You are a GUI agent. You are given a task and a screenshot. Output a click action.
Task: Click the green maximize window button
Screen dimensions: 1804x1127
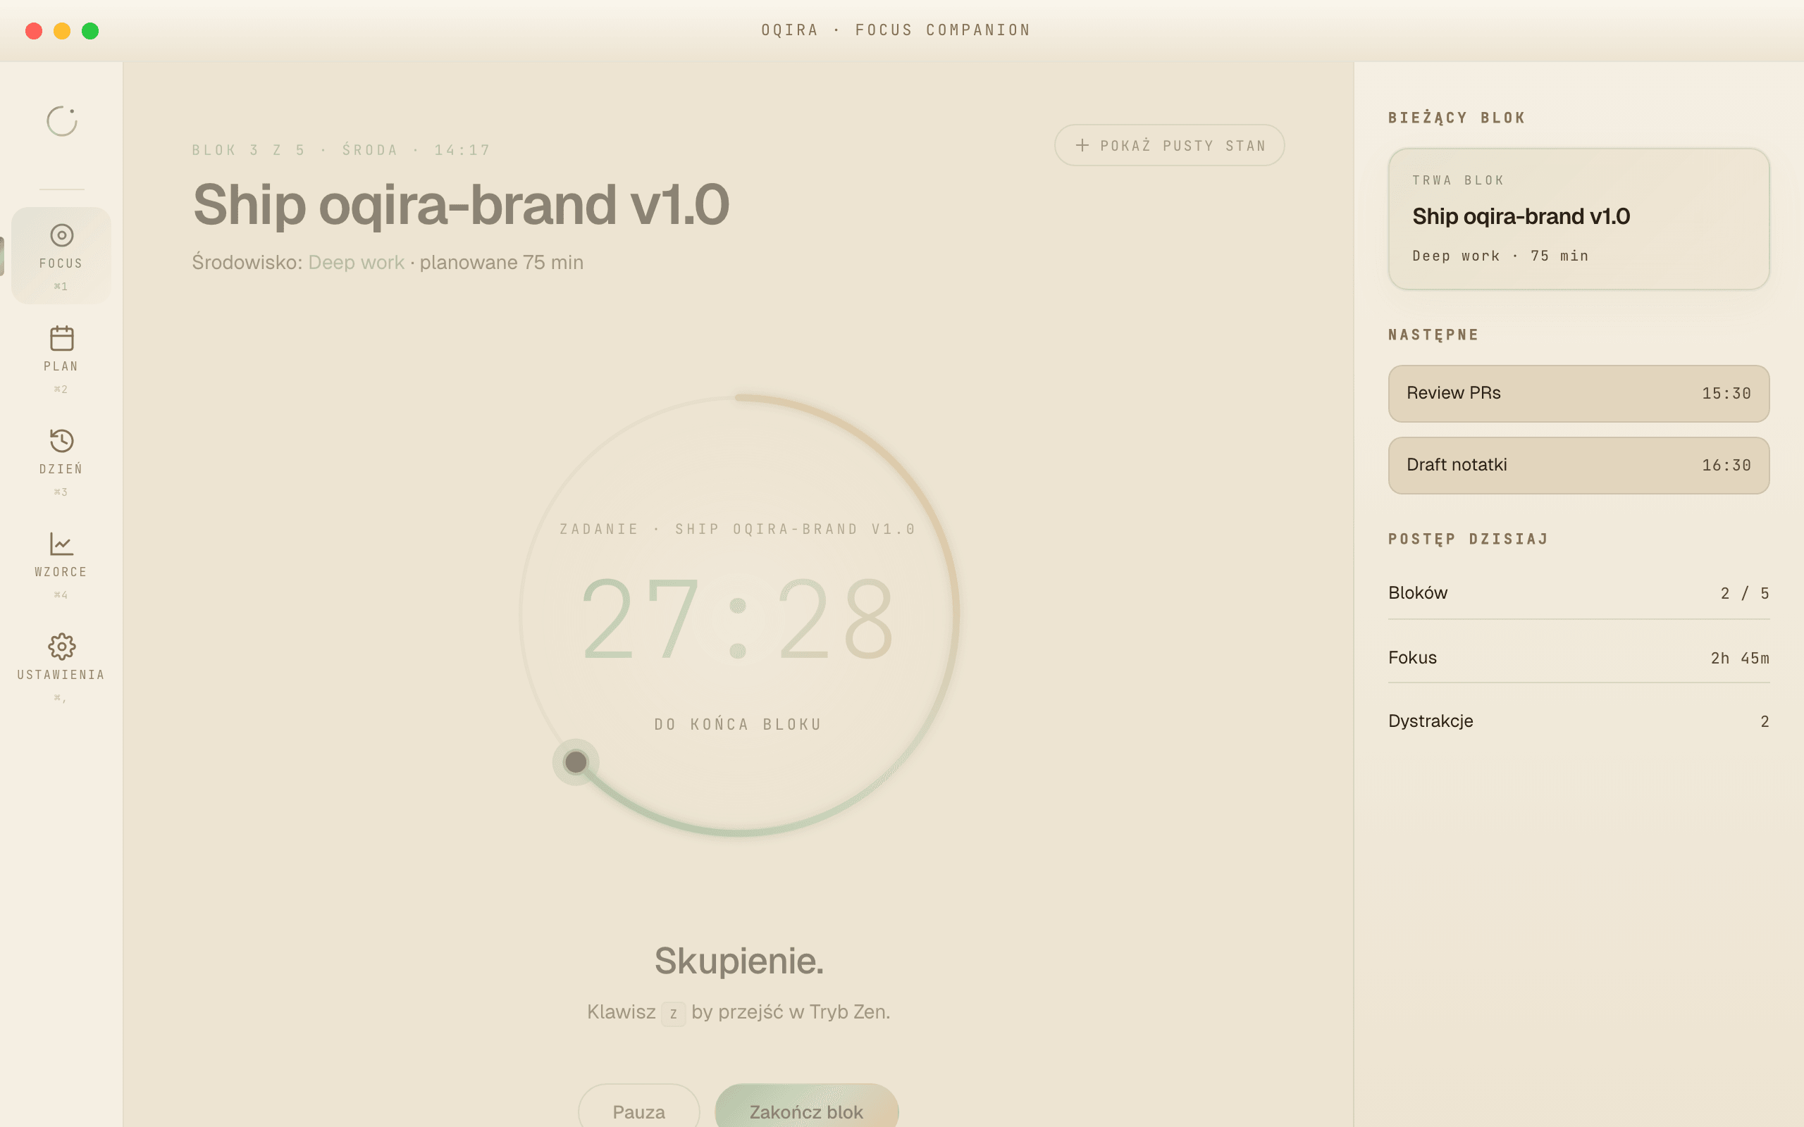90,30
